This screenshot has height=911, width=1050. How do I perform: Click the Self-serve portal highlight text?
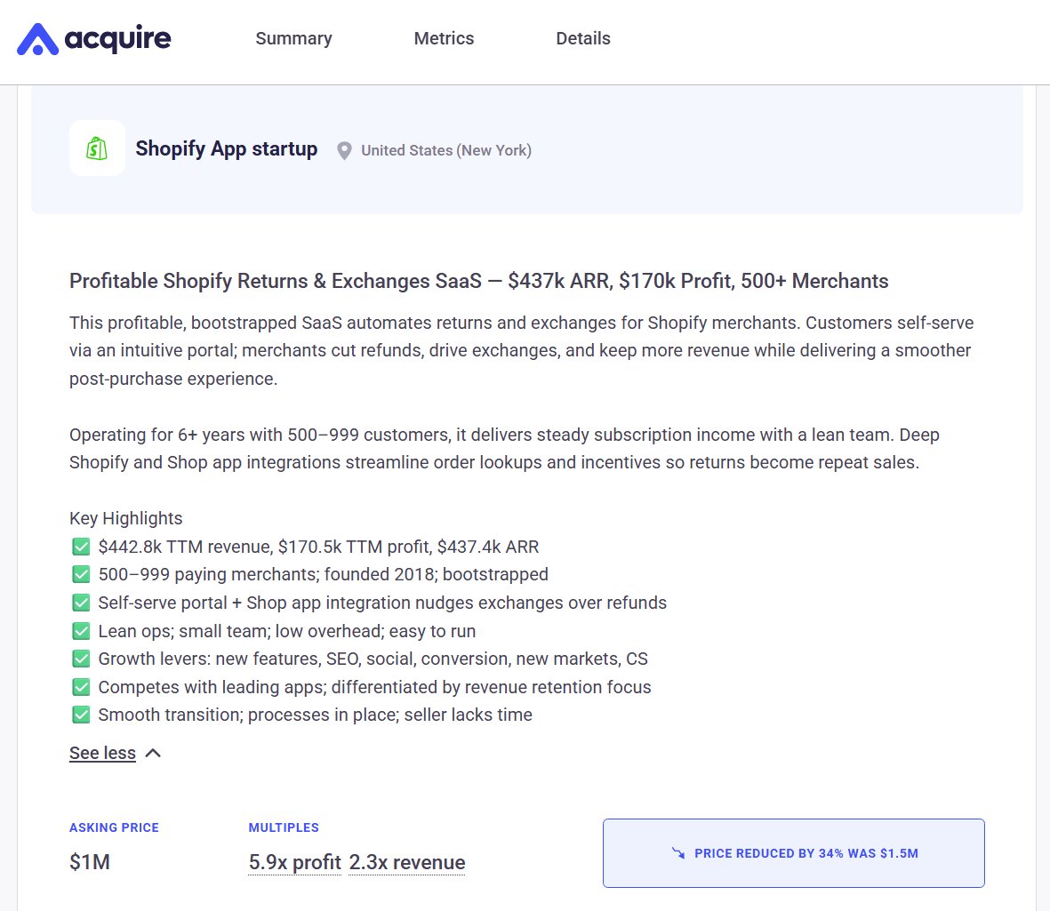[x=382, y=603]
